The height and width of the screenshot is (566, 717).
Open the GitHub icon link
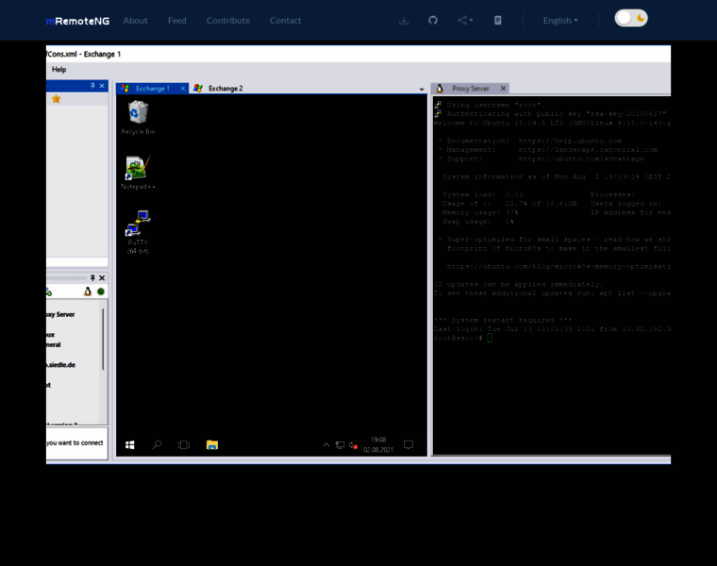(433, 21)
